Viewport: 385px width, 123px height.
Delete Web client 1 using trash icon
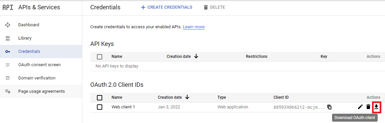pyautogui.click(x=368, y=107)
